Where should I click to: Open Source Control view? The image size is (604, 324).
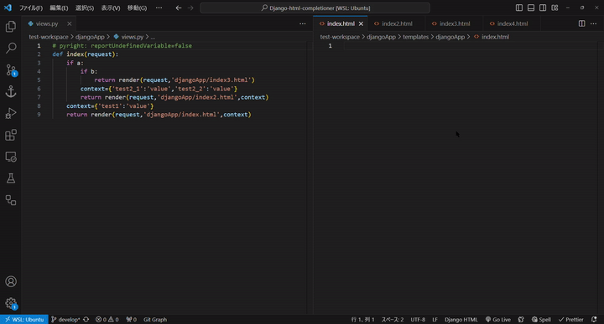11,70
